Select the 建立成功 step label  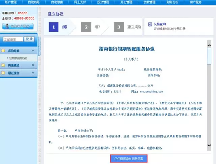coord(134,27)
